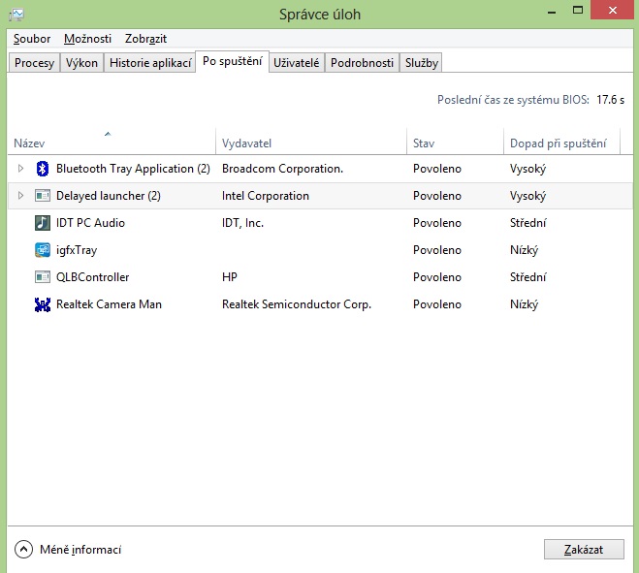Switch to the Historie aplikací tab
This screenshot has width=639, height=573.
click(150, 63)
